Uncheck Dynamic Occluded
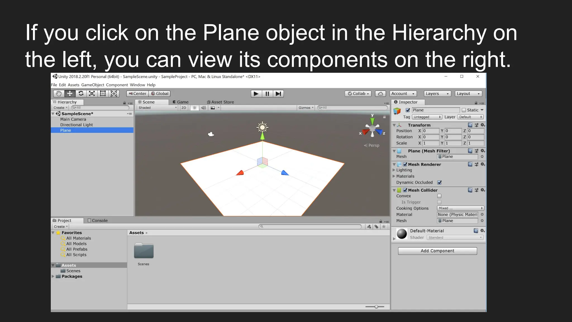The height and width of the screenshot is (322, 572). tap(439, 183)
